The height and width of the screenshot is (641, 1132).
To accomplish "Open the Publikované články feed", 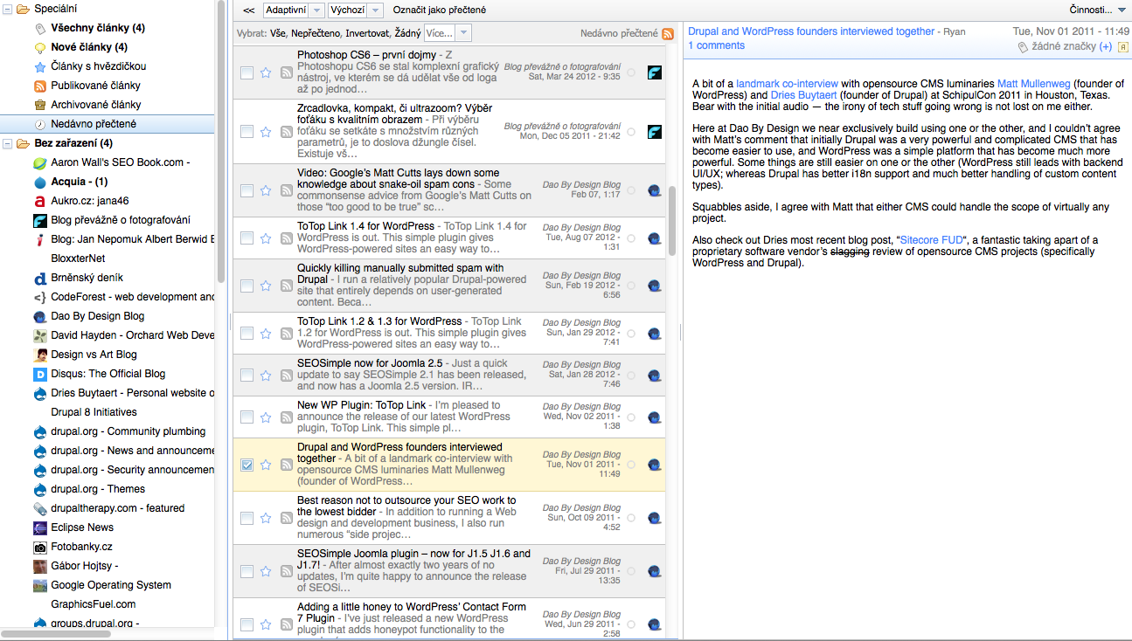I will (x=95, y=86).
